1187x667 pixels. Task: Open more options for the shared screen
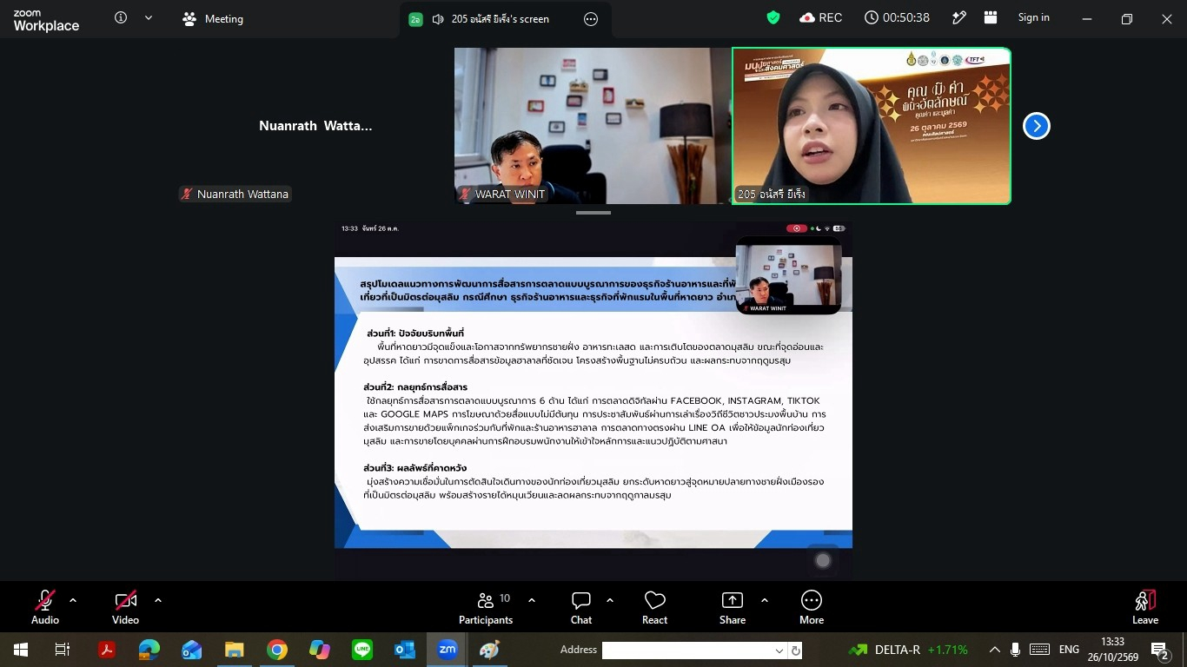(x=591, y=19)
